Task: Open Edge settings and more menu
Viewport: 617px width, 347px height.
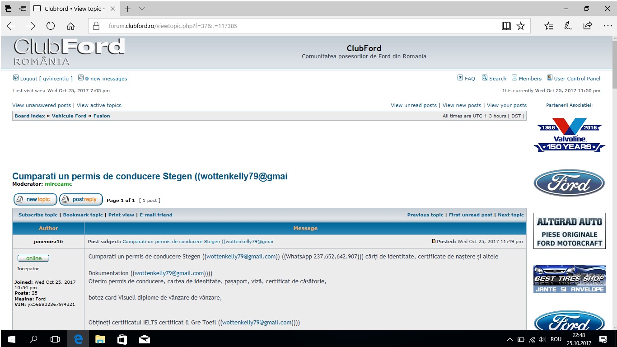Action: tap(607, 26)
